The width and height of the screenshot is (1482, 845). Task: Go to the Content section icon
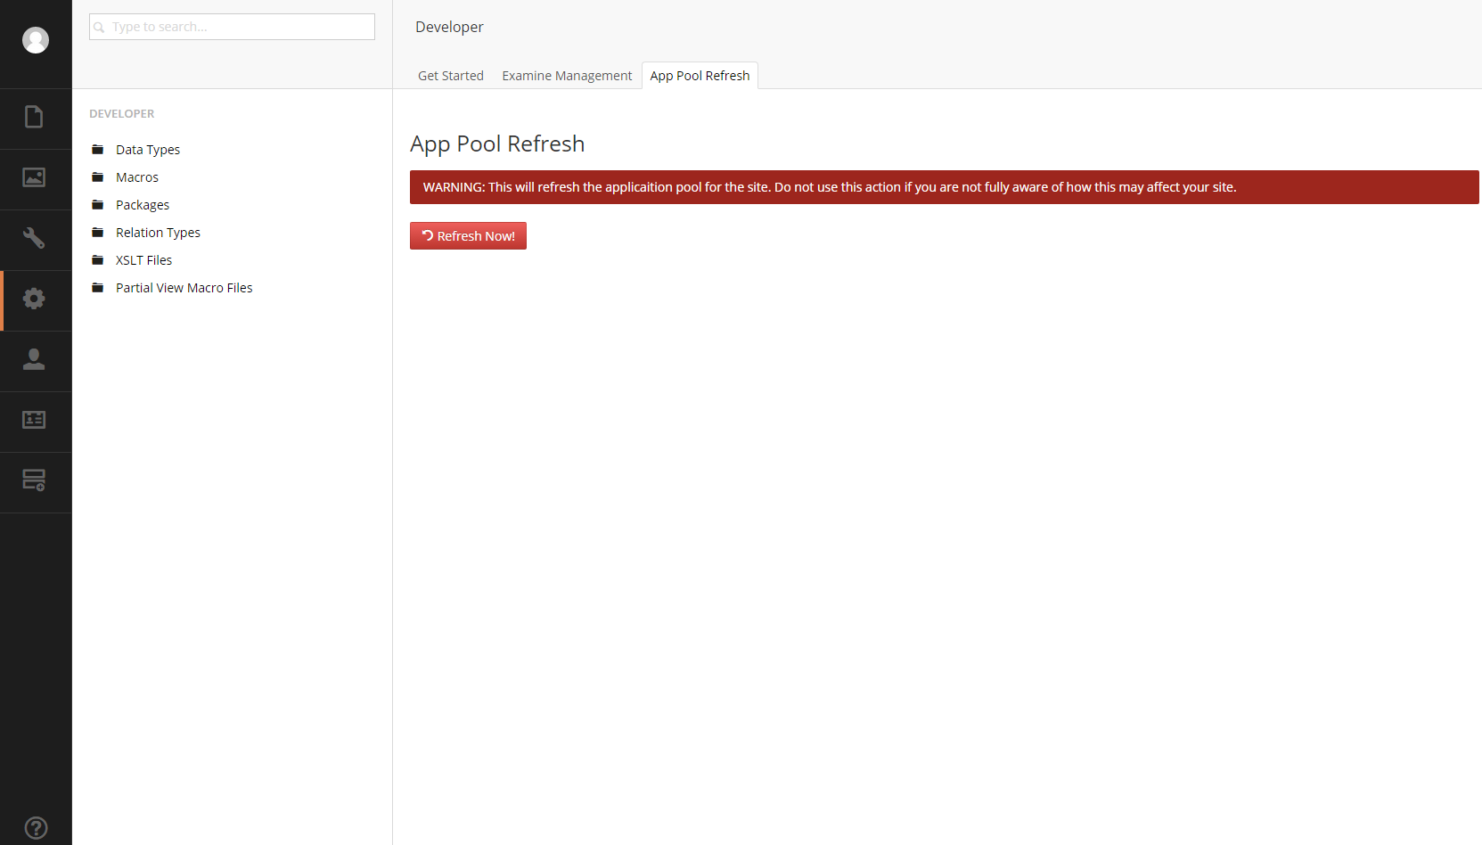34,117
